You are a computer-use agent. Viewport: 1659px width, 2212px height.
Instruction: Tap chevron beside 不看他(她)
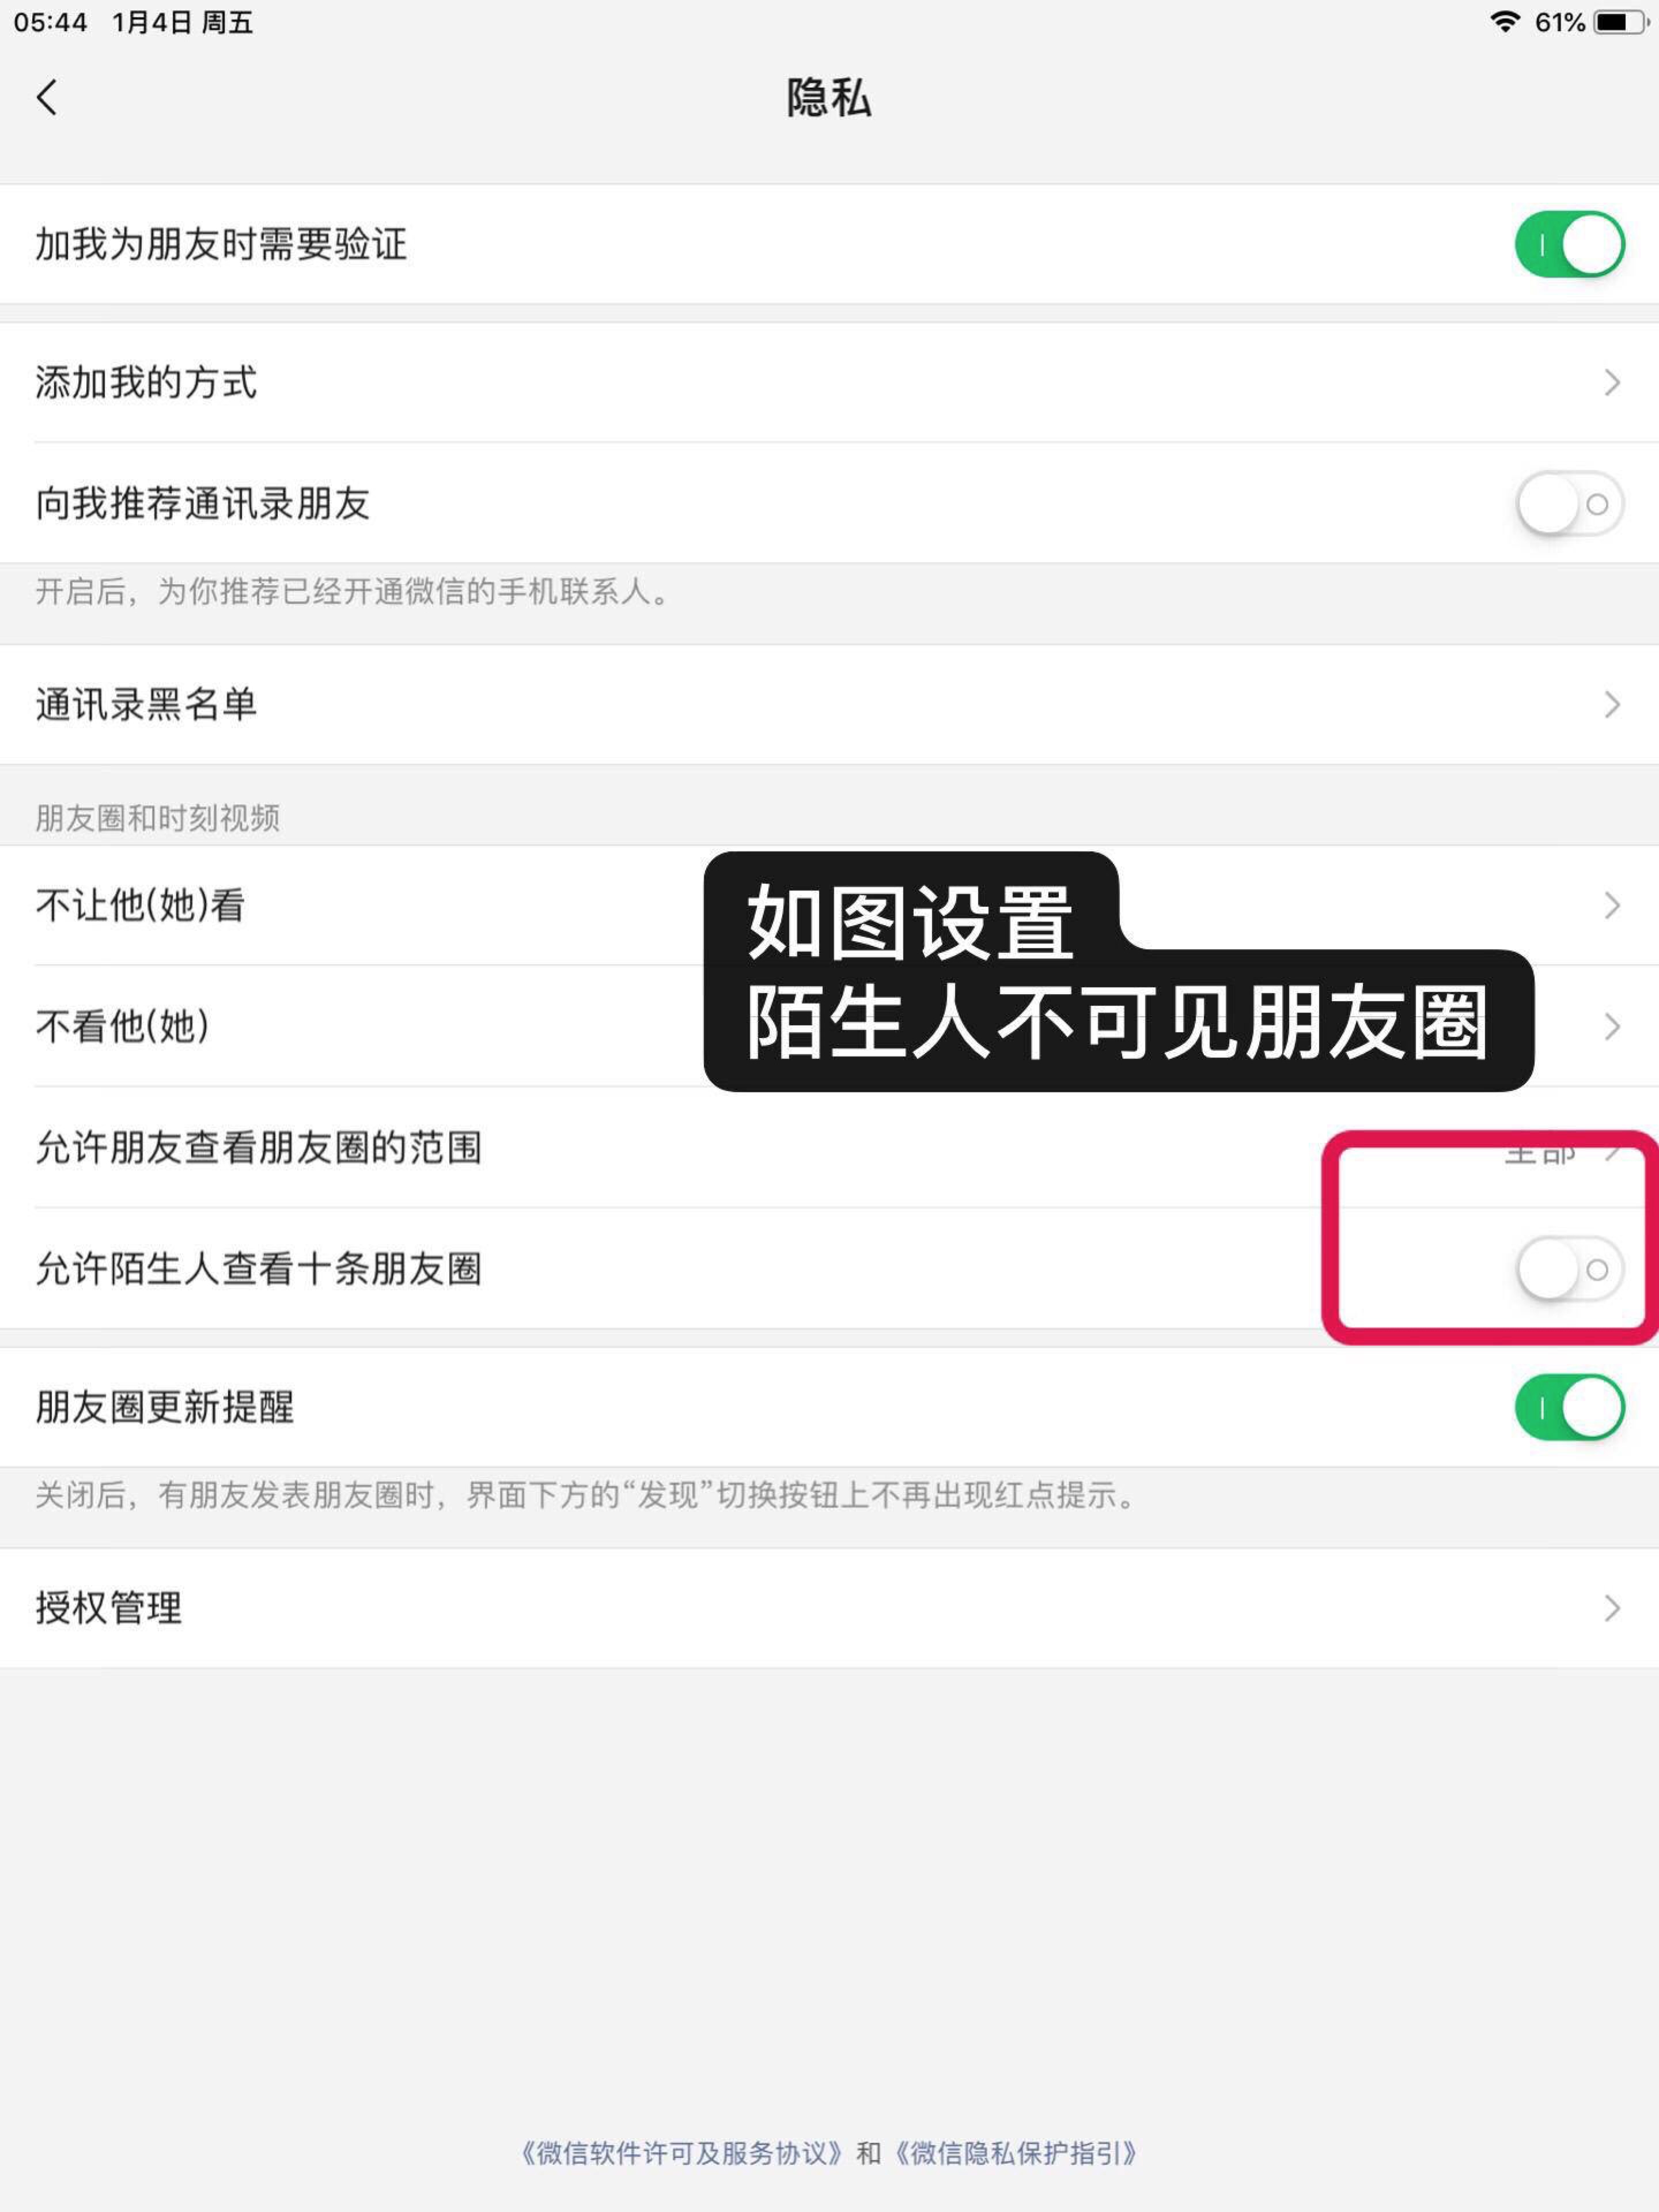(x=1612, y=1026)
